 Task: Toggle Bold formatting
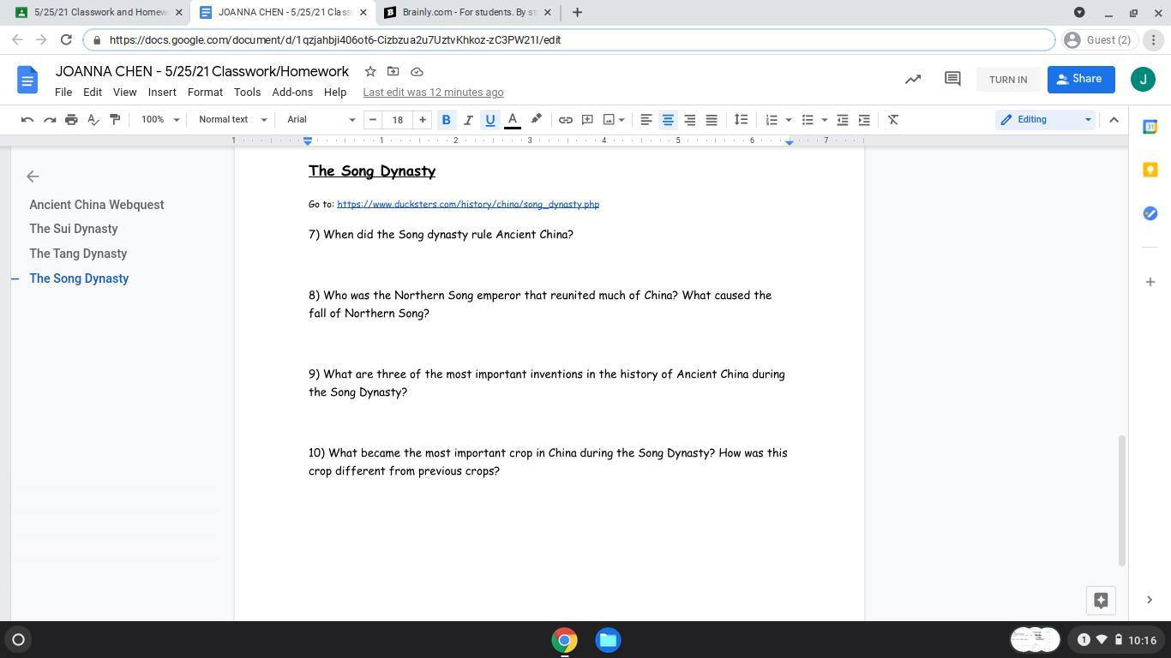(446, 120)
